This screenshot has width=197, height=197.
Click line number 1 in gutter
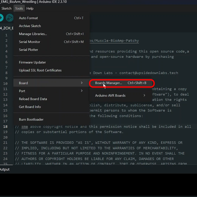pos(6,35)
